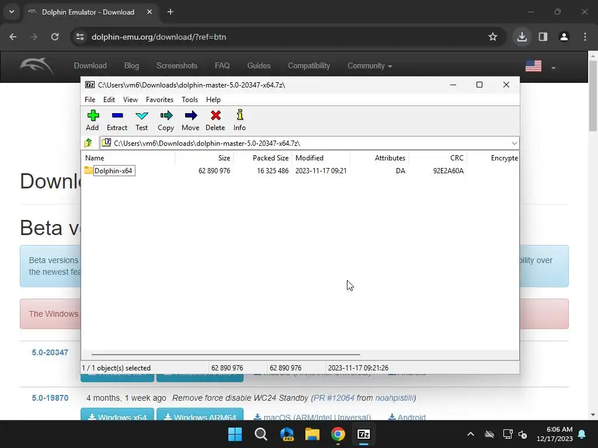598x448 pixels.
Task: Open the Favorites menu
Action: click(x=159, y=99)
